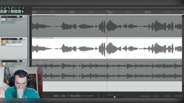Screen dimensions: 184x103
Task: Disable solo on the tak55 track
Action: point(4,42)
